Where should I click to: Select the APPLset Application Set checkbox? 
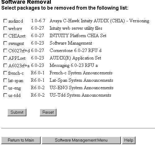[5, 58]
